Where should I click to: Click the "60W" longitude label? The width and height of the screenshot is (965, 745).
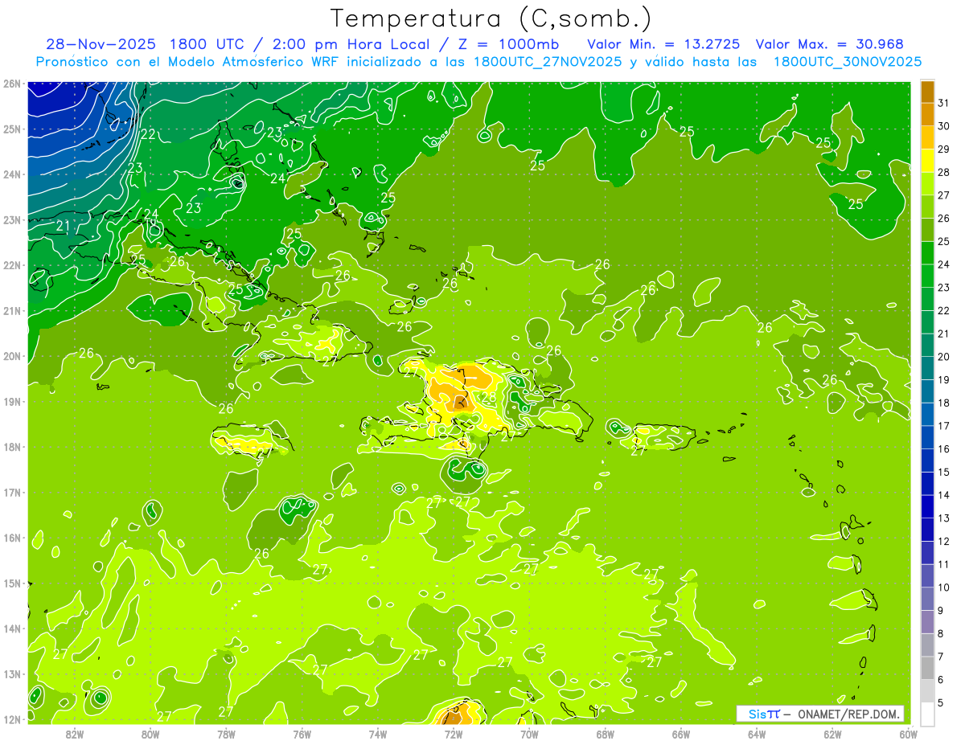tap(908, 733)
